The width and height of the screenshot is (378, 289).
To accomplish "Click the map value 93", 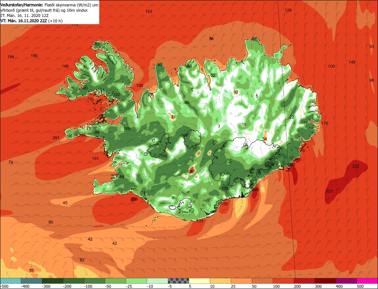I will [x=372, y=47].
